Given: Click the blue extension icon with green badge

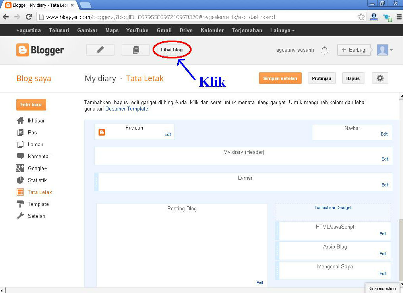Looking at the screenshot, I should click(x=387, y=17).
